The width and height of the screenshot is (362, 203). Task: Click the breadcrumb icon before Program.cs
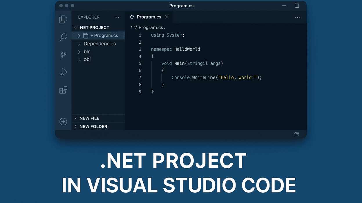coord(134,27)
